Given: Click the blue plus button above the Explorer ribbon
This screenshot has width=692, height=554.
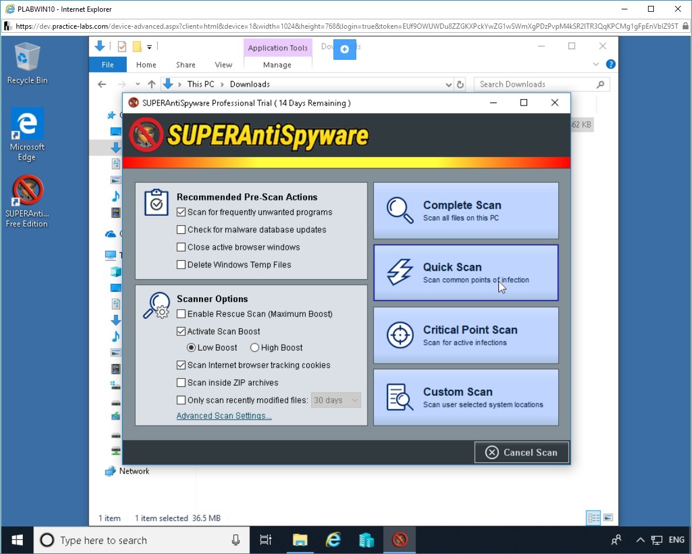Looking at the screenshot, I should (345, 49).
